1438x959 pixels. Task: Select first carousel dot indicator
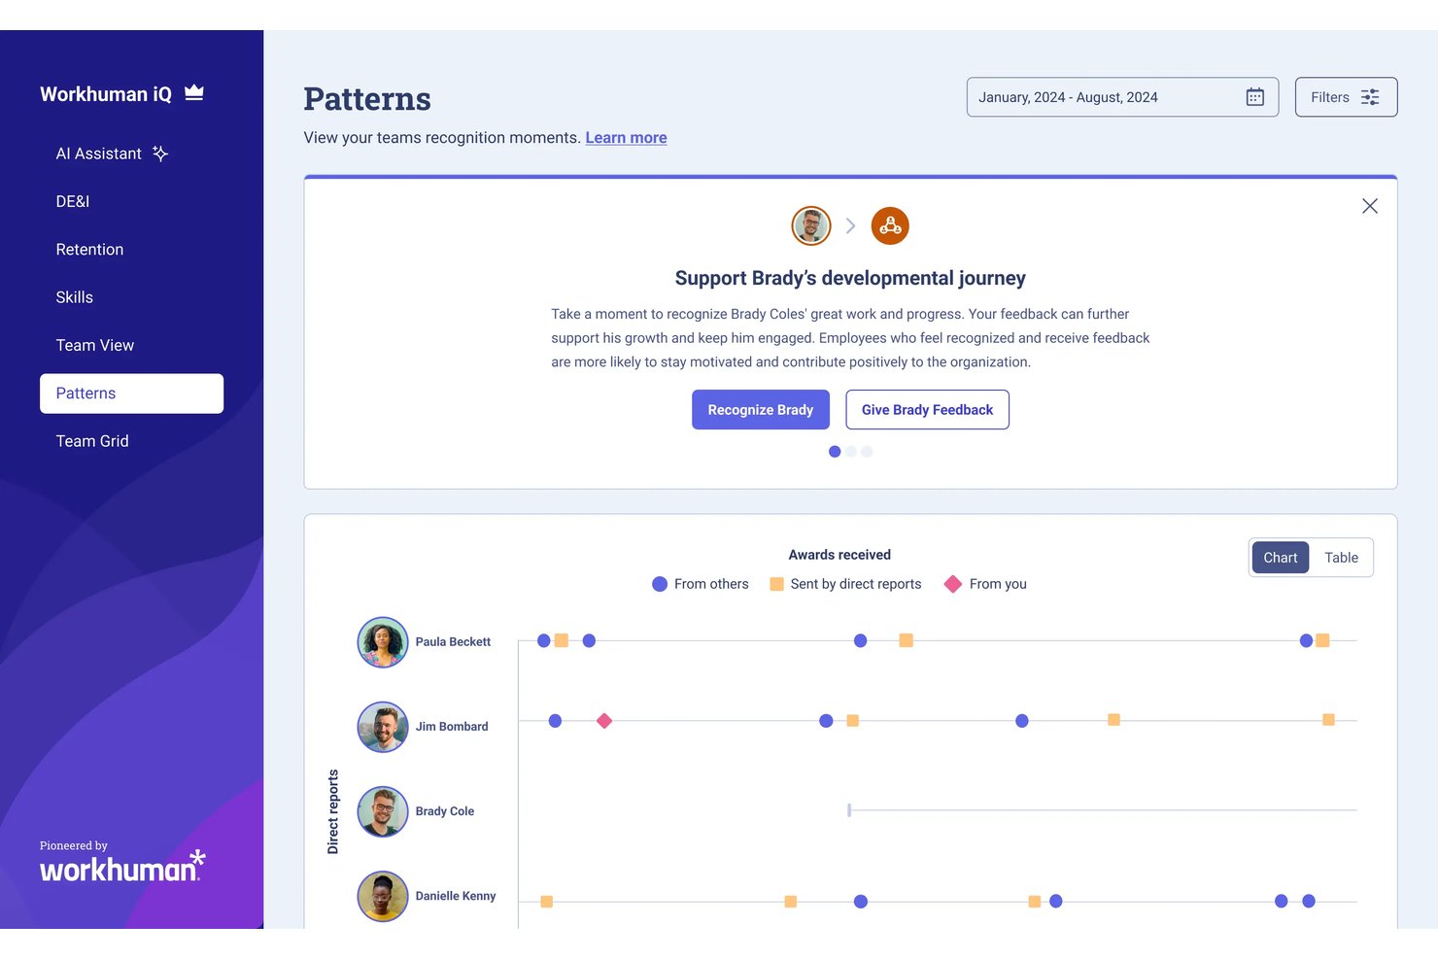pos(835,452)
